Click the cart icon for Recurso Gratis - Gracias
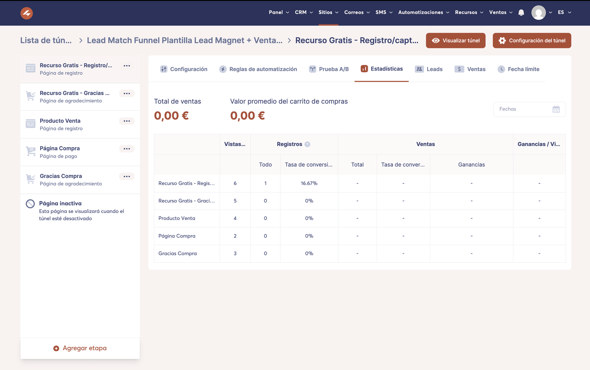The height and width of the screenshot is (370, 590). (x=31, y=96)
